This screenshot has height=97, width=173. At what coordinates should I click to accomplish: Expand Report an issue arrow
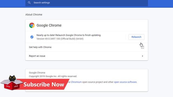point(142,56)
